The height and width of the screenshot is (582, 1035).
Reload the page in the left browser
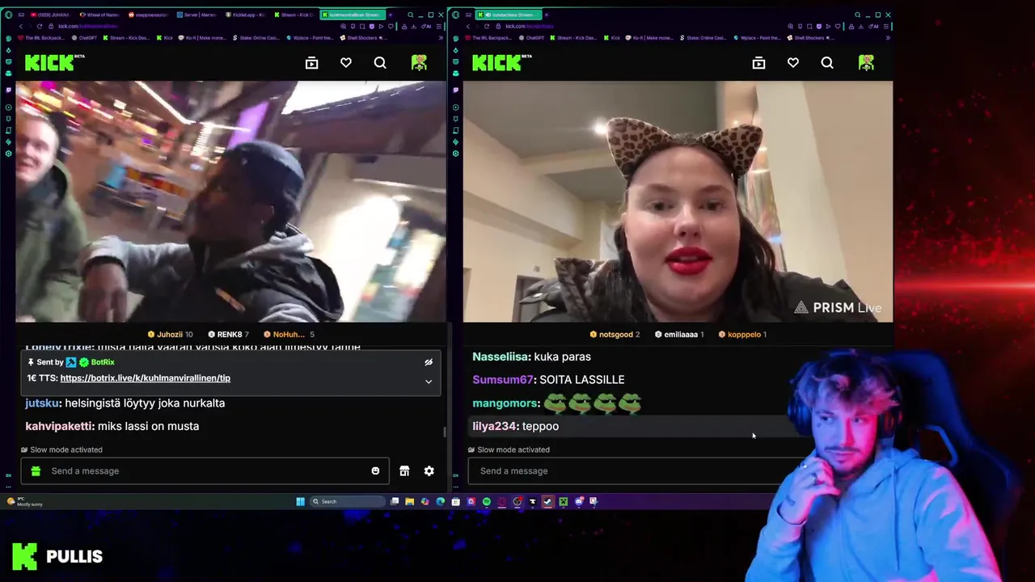tap(40, 26)
